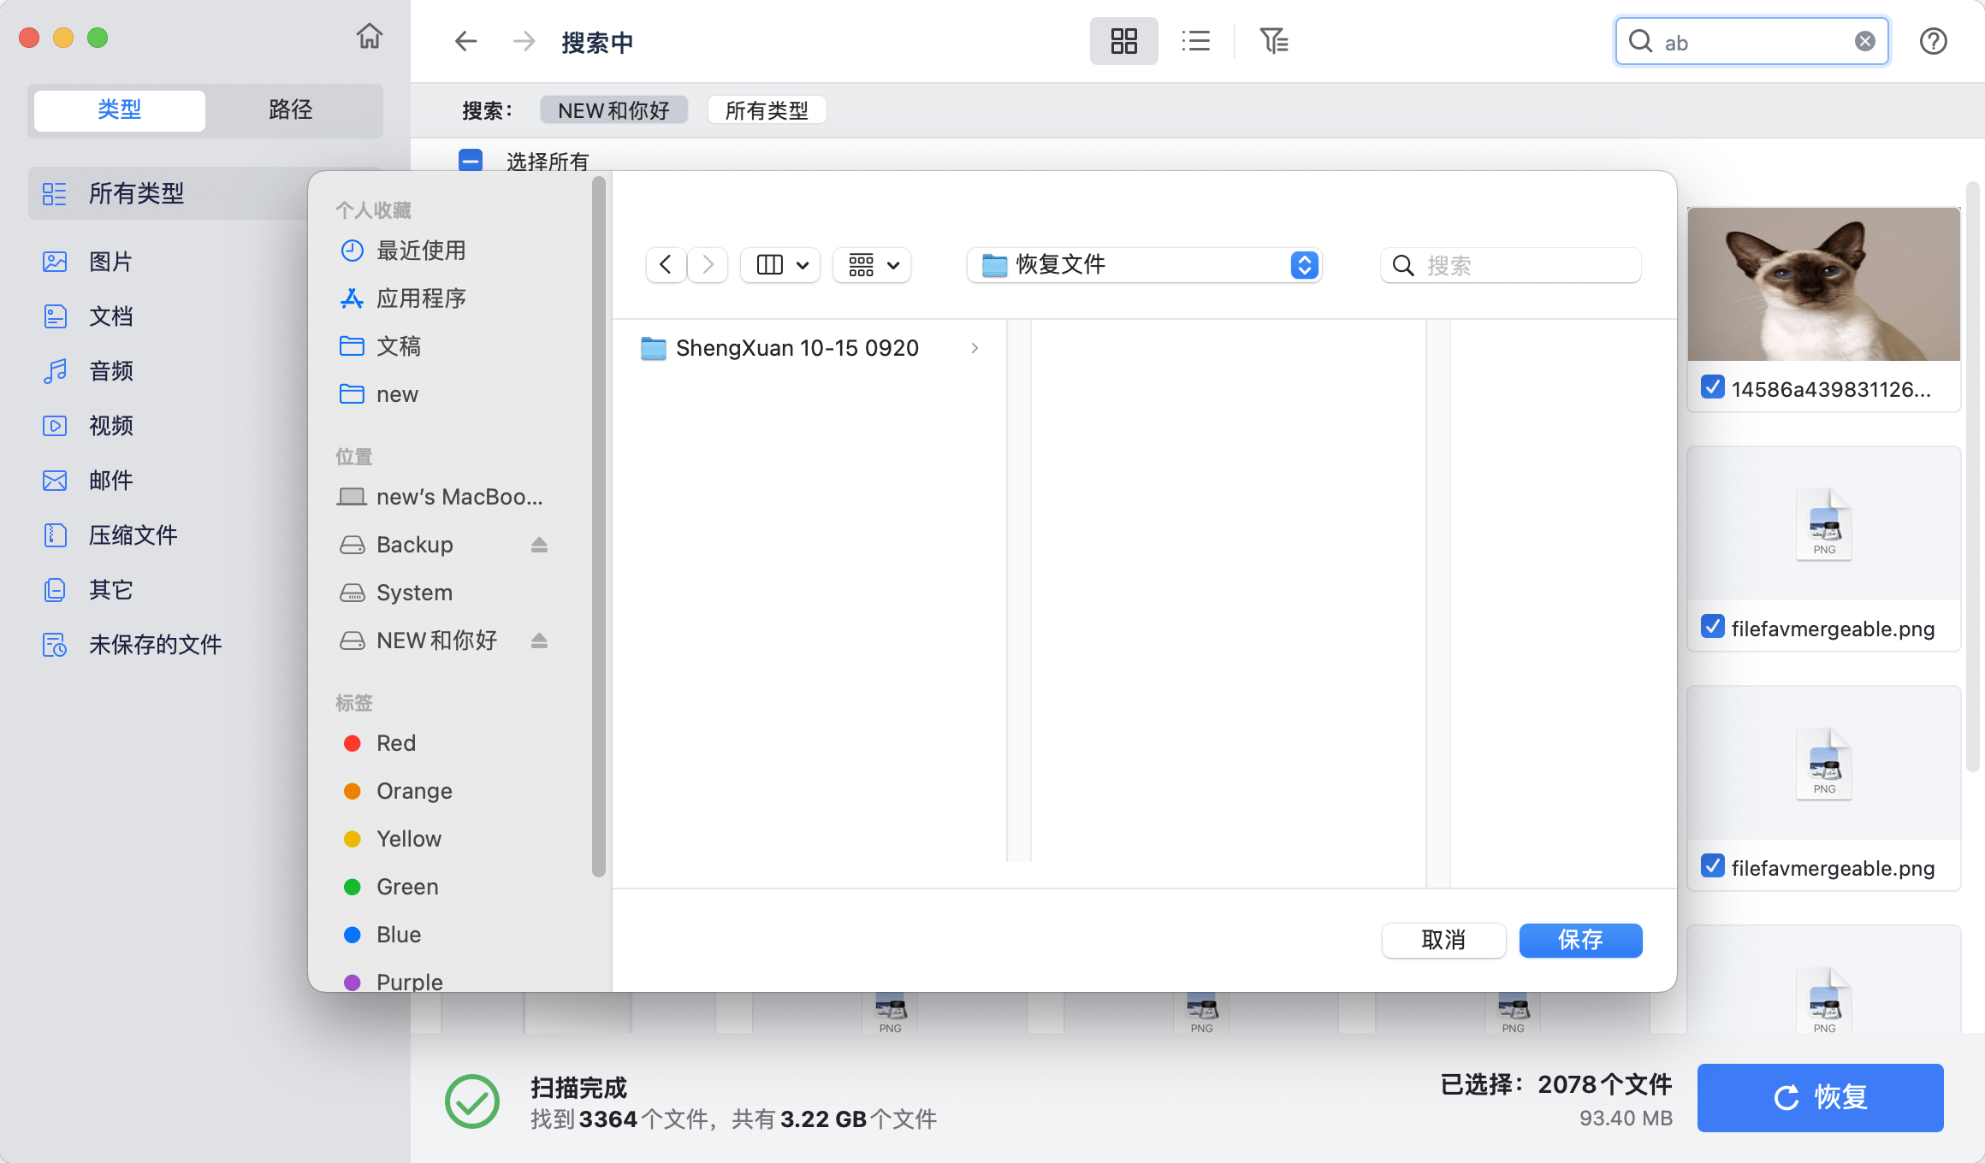Uncheck the first filefavmergeable.png file
The width and height of the screenshot is (1985, 1163).
tap(1711, 628)
